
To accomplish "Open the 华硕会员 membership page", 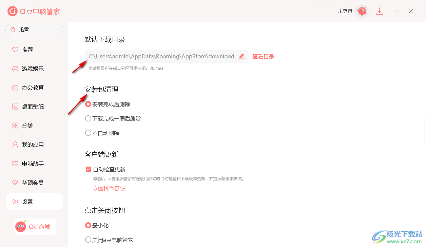I will [31, 182].
